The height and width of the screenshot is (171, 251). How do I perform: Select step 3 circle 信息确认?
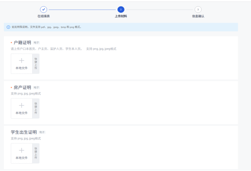198,10
